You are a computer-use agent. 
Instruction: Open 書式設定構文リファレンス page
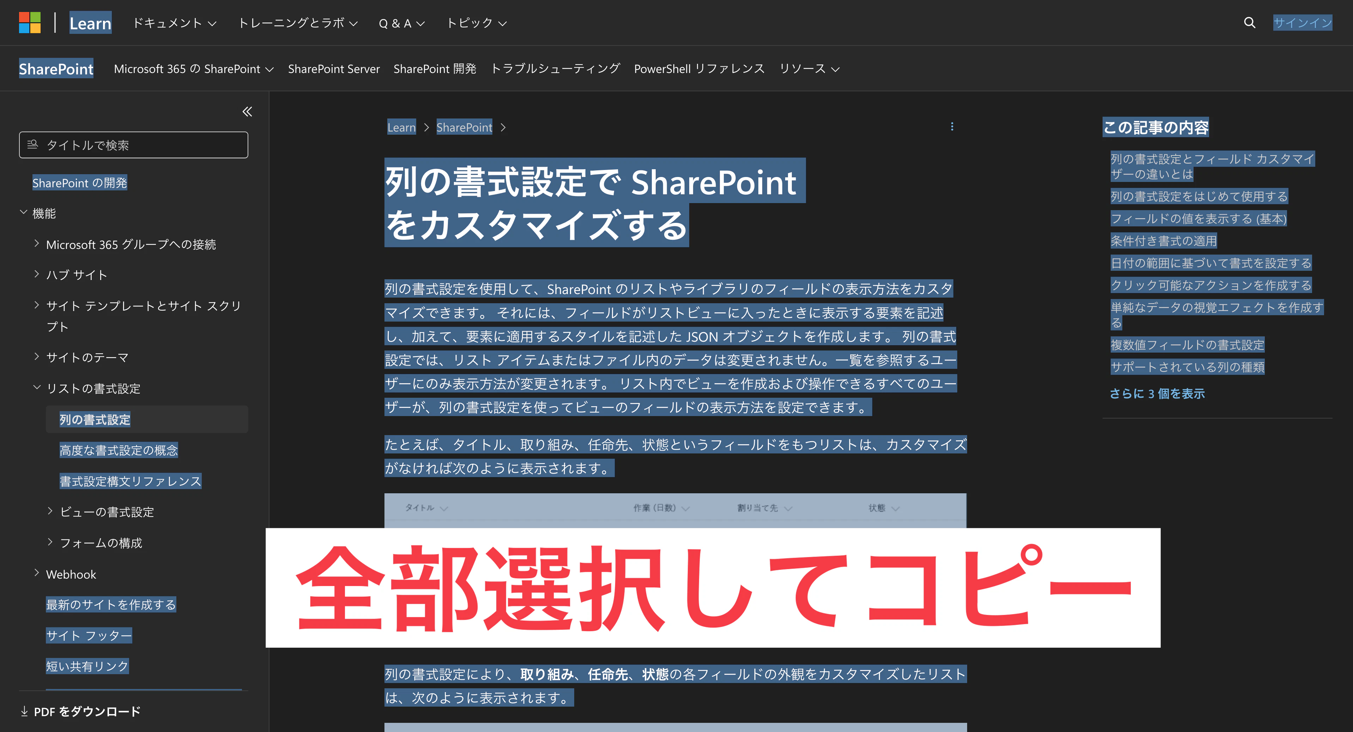131,481
